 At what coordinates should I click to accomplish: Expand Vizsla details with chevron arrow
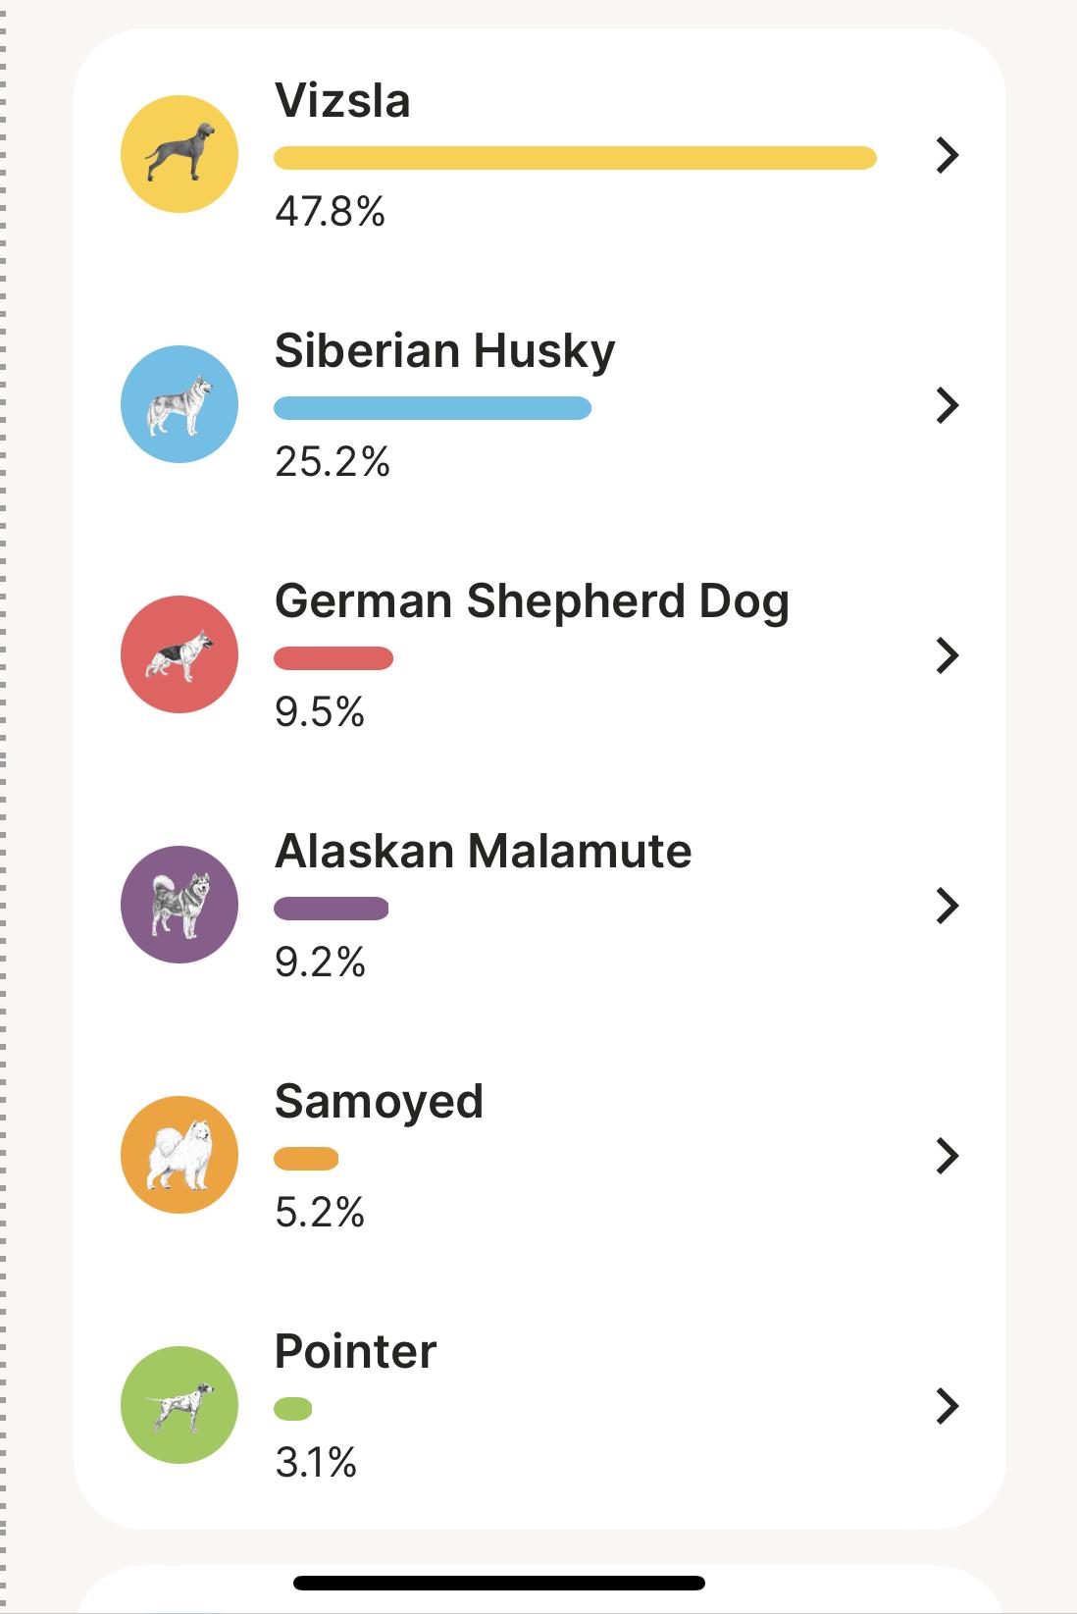[x=947, y=155]
